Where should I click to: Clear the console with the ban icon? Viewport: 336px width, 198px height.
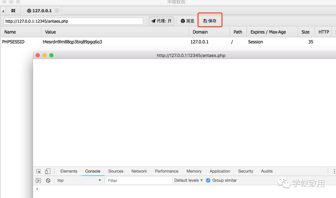pyautogui.click(x=48, y=181)
